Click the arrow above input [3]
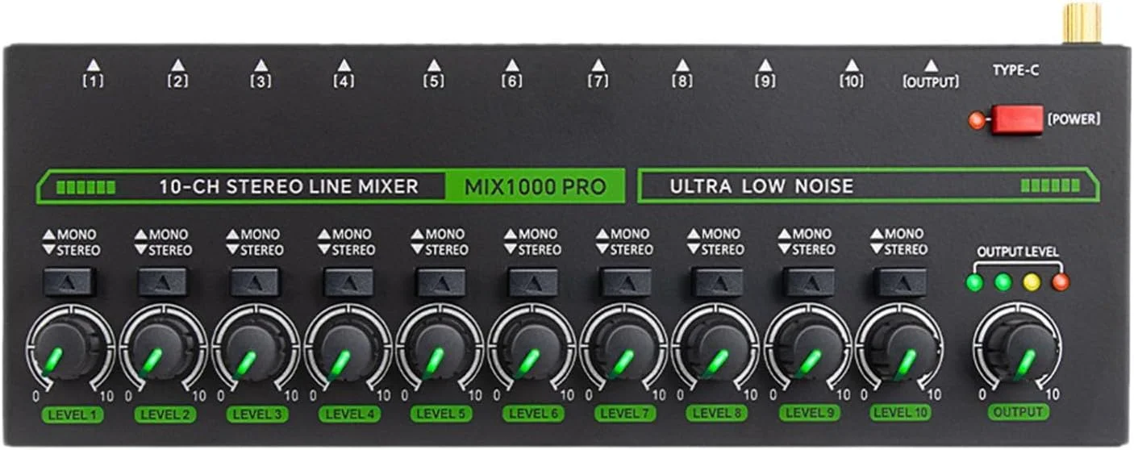This screenshot has width=1134, height=450. (261, 65)
